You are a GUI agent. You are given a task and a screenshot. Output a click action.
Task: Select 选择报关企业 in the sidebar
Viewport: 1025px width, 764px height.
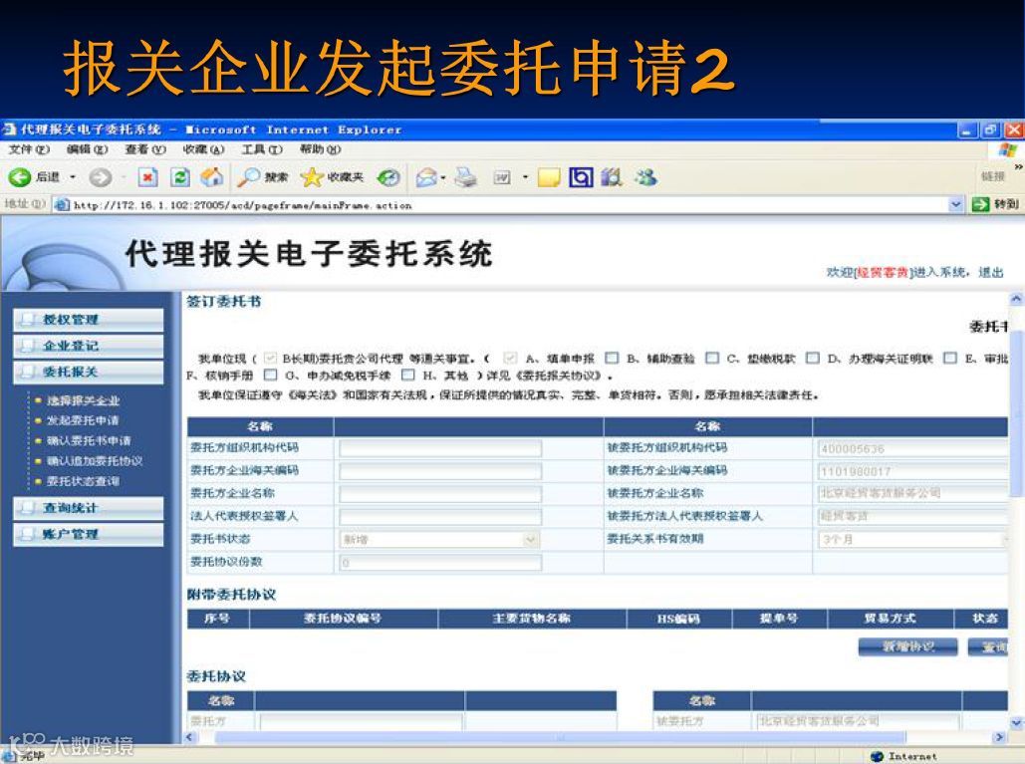pyautogui.click(x=83, y=400)
